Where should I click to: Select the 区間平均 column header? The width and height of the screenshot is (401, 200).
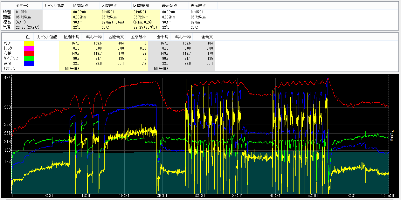coord(72,37)
